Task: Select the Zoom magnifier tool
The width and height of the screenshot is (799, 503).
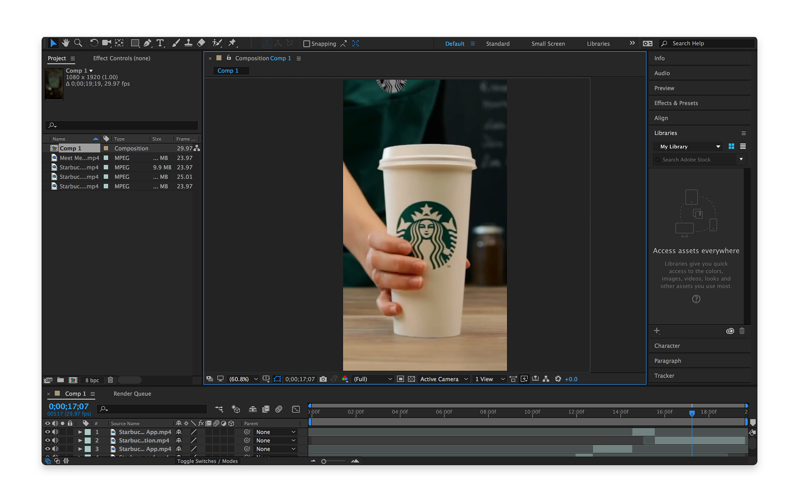Action: [78, 43]
